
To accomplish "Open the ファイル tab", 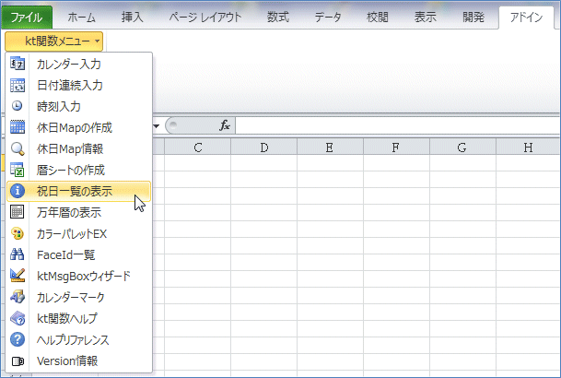I will [27, 17].
